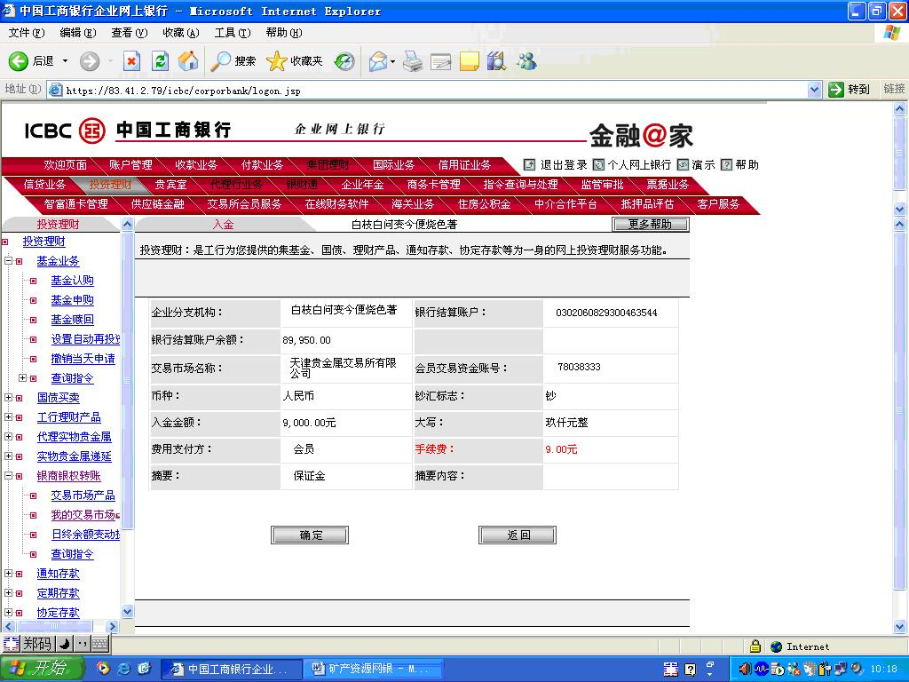Click the Edit page toolbar icon
The height and width of the screenshot is (682, 909).
tap(440, 61)
